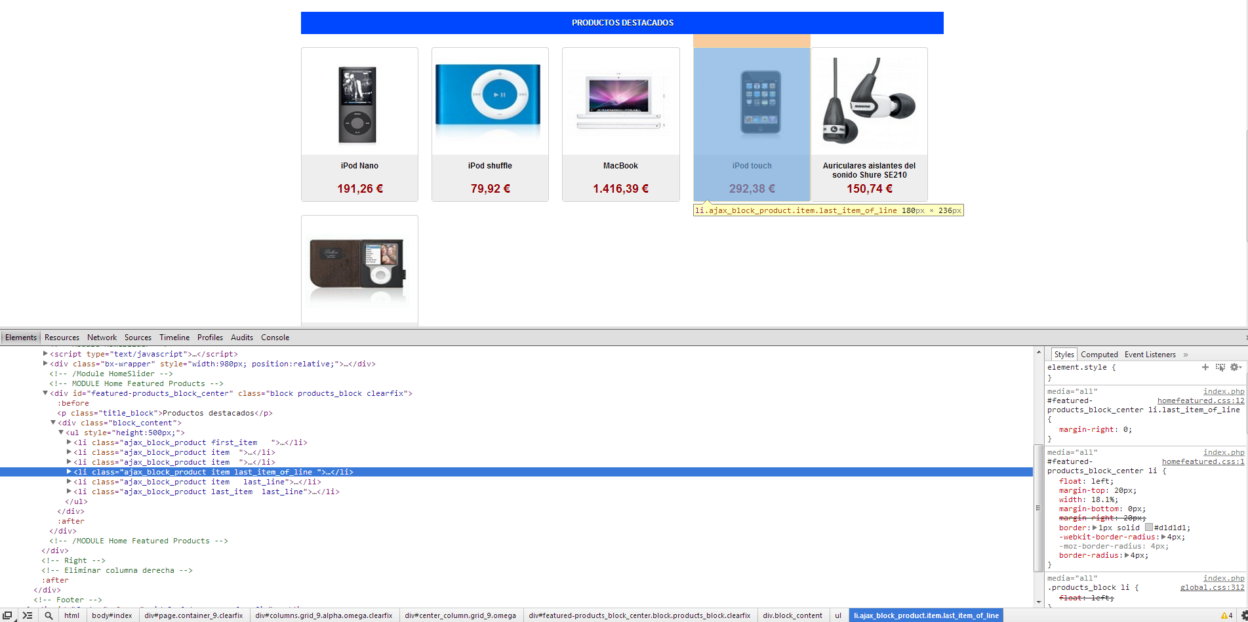Open the Network panel
This screenshot has height=622, width=1248.
[102, 338]
